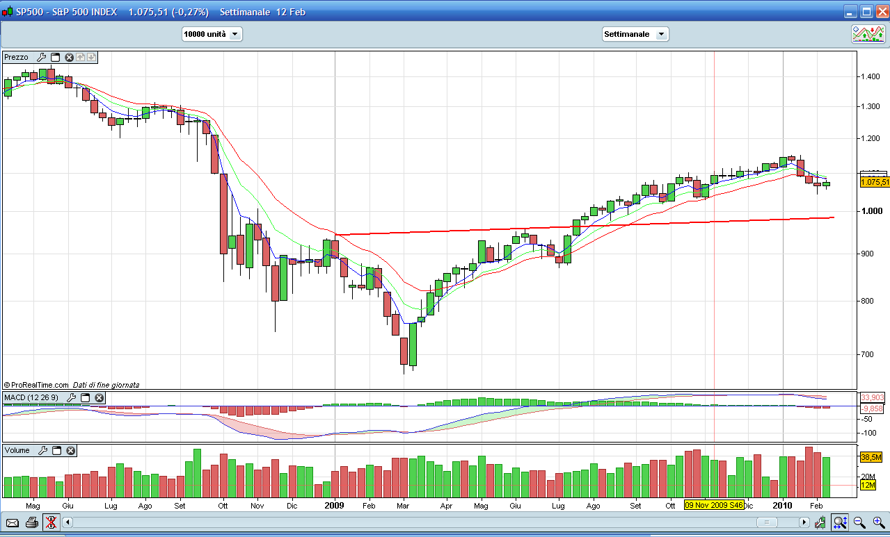Click the envelope email icon

[13, 522]
